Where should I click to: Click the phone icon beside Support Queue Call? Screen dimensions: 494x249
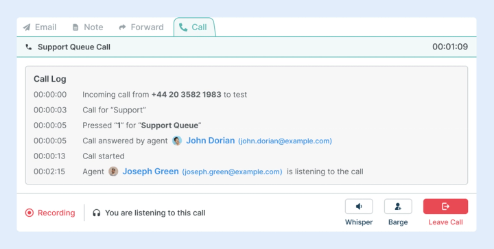point(29,47)
